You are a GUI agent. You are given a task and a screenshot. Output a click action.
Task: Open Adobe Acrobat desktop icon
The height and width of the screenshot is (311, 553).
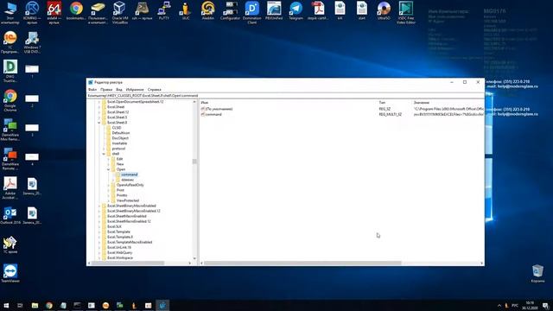pos(10,188)
